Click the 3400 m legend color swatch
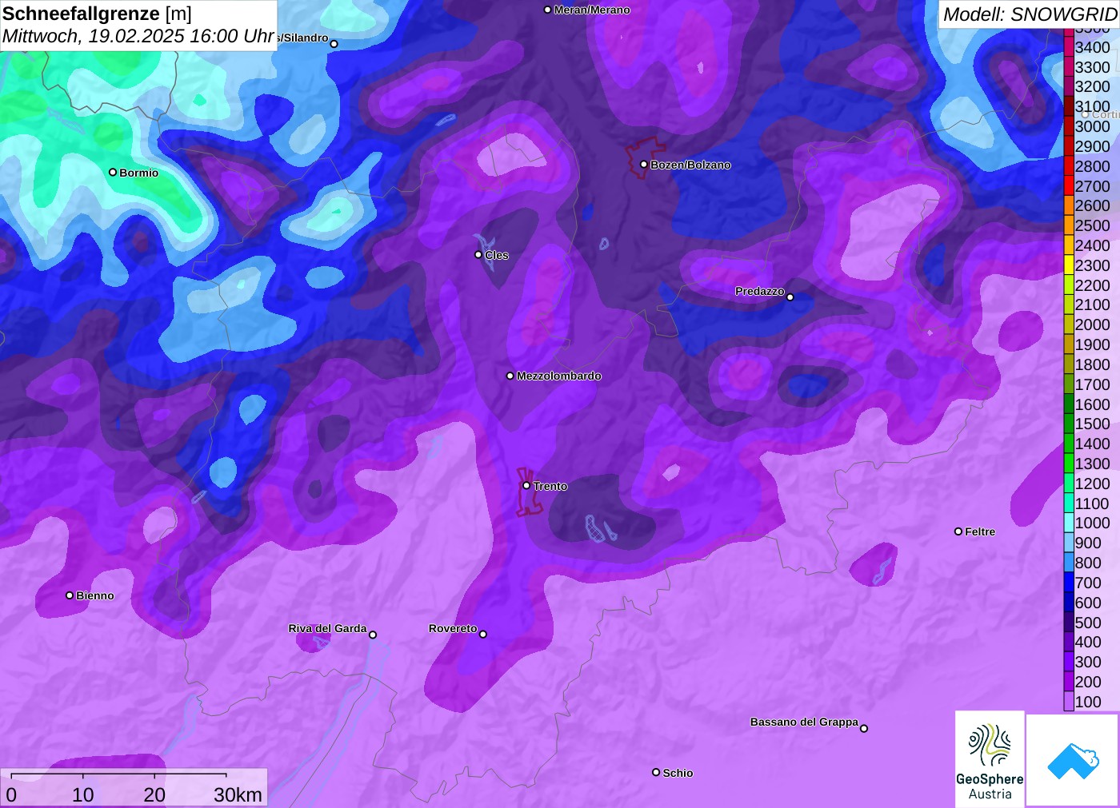1120x808 pixels. (x=1069, y=47)
